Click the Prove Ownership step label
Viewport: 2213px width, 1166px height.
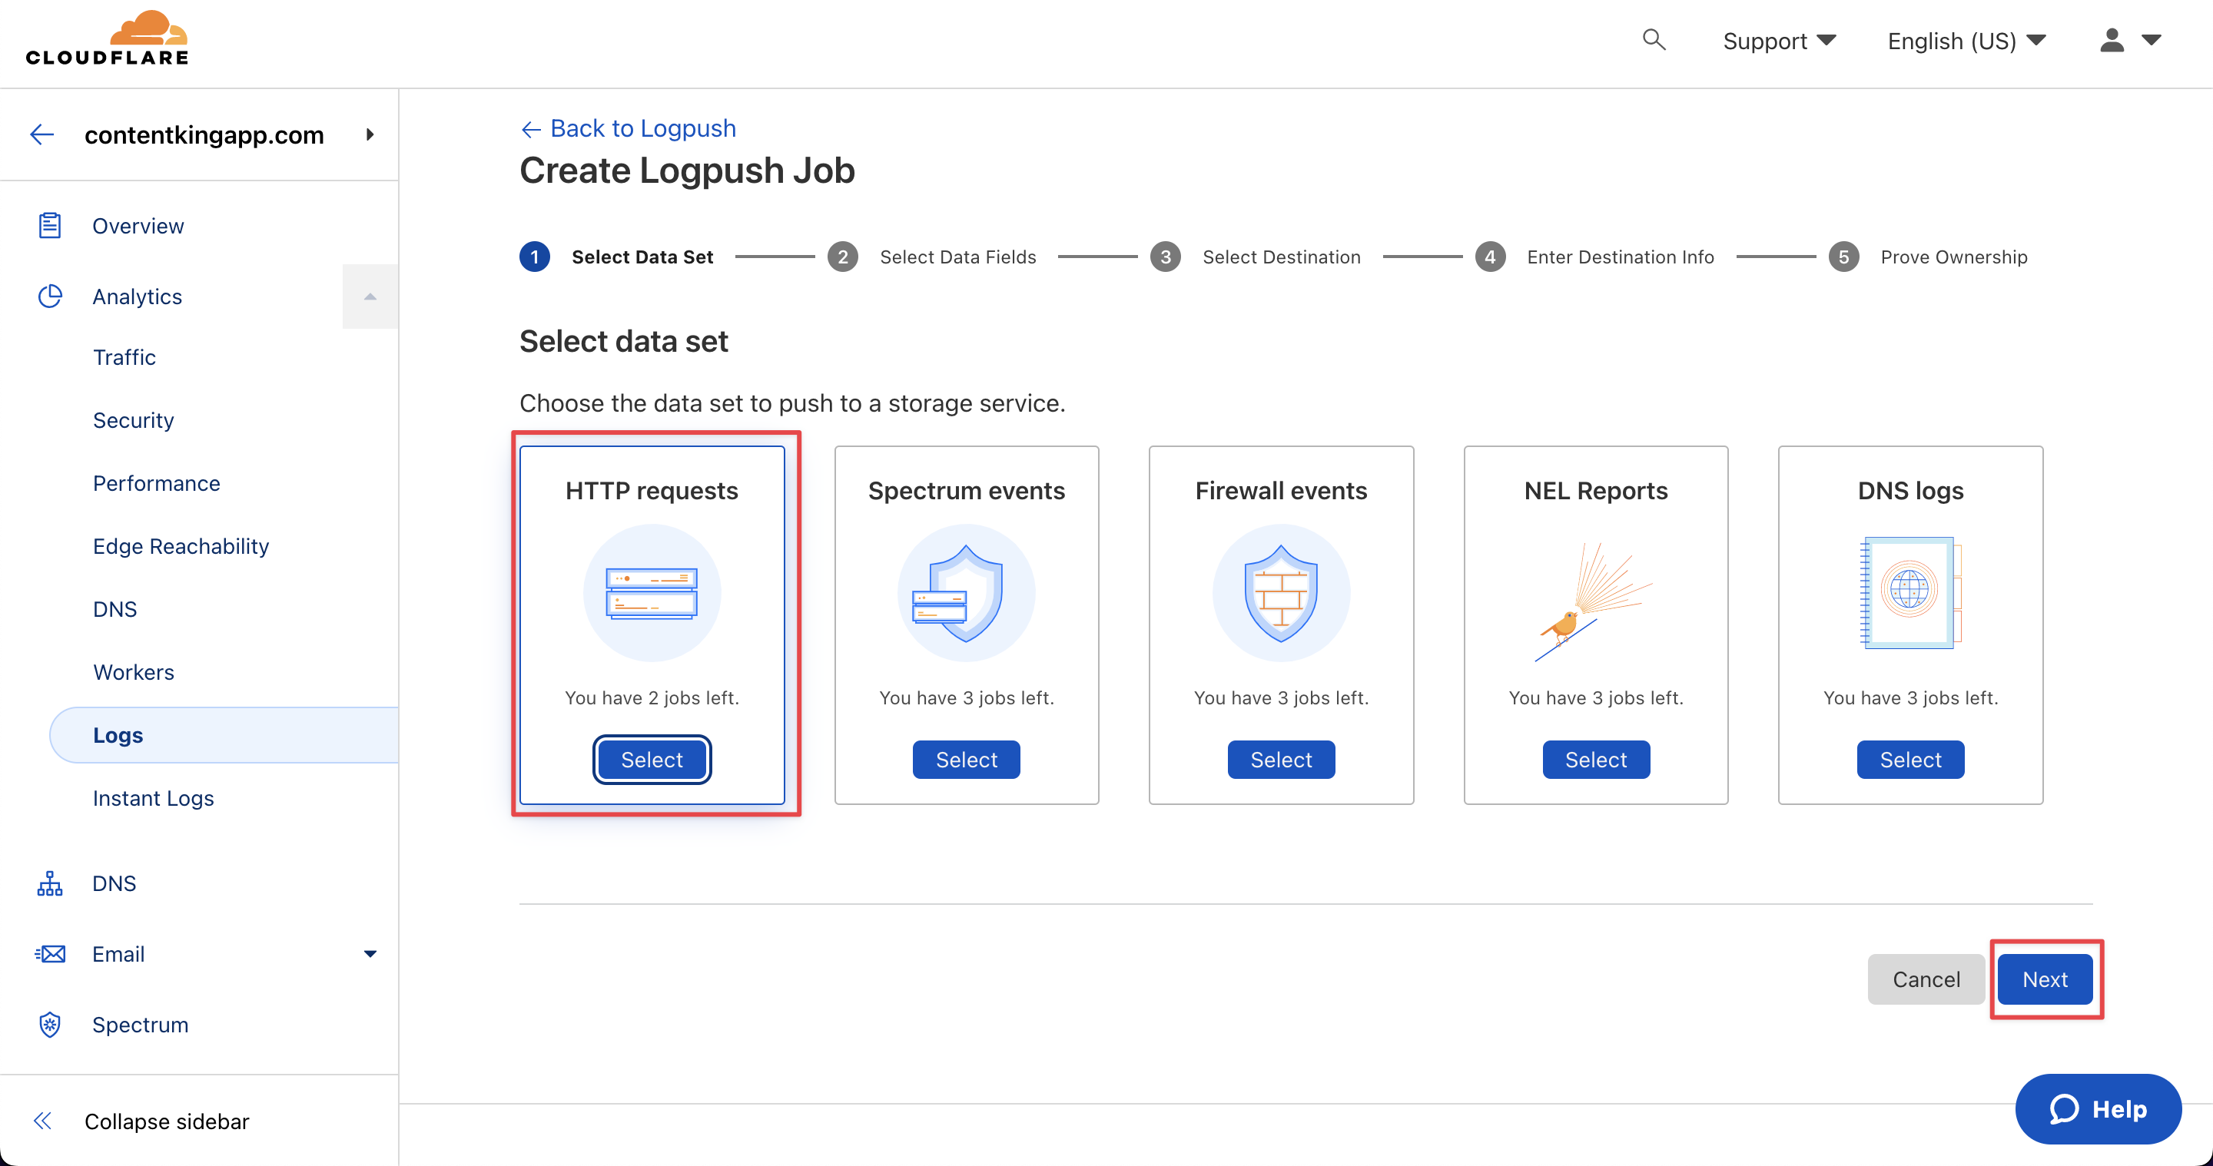(1953, 257)
